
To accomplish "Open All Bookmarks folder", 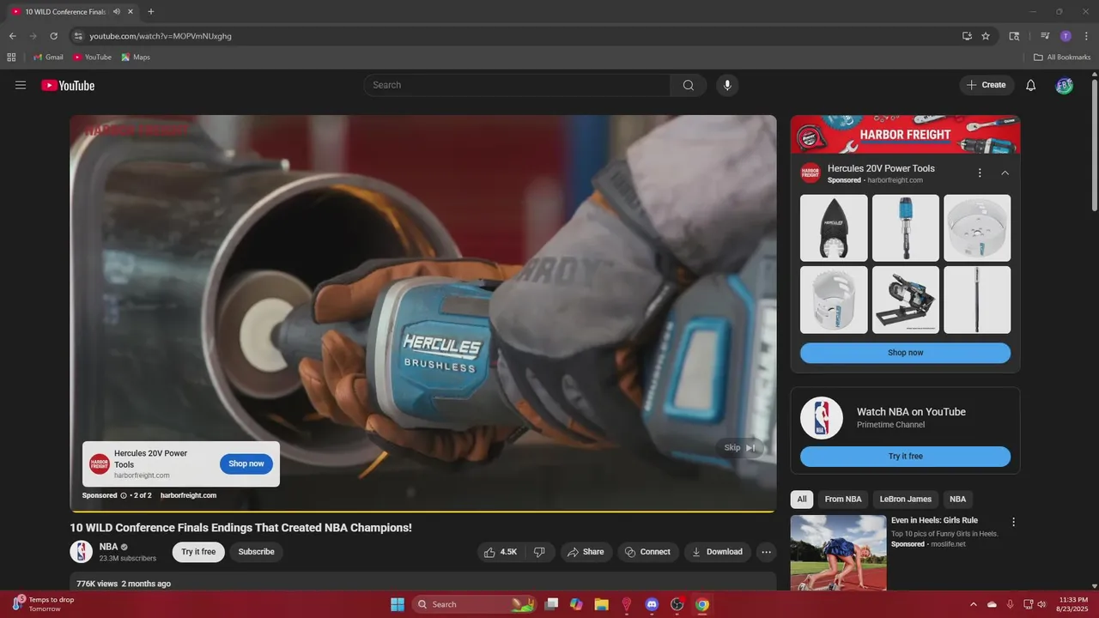I will pos(1062,58).
